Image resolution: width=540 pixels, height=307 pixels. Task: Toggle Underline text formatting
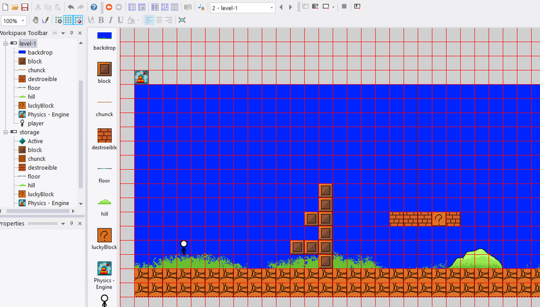click(x=120, y=20)
